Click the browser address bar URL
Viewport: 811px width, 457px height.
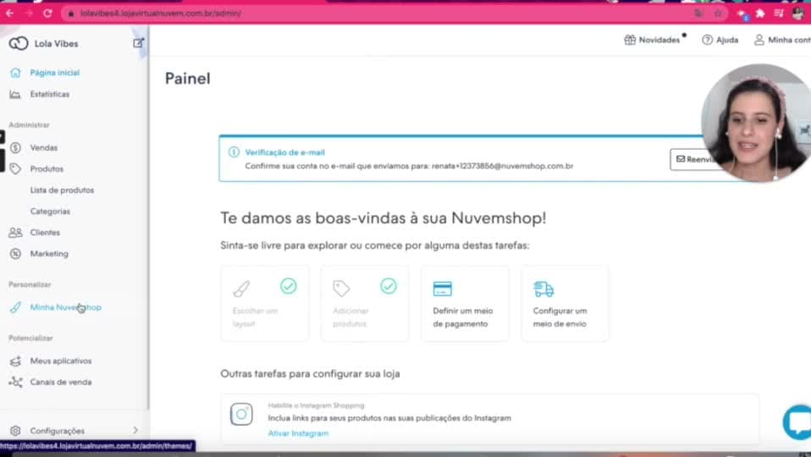point(160,14)
